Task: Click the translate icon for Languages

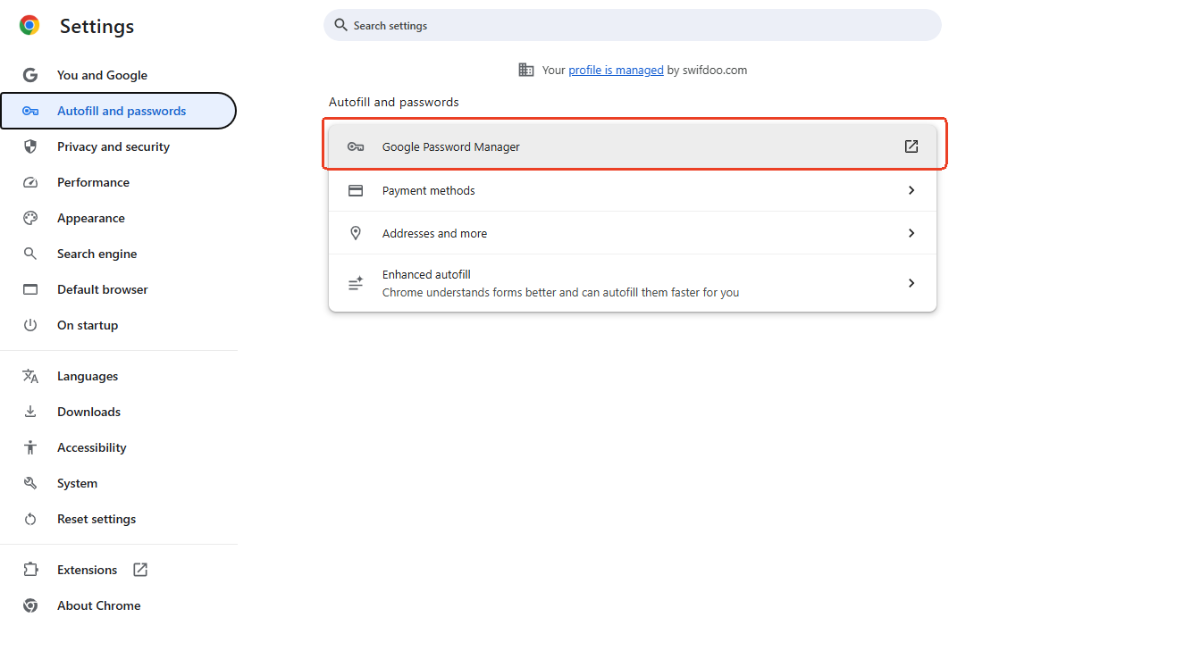Action: point(30,376)
